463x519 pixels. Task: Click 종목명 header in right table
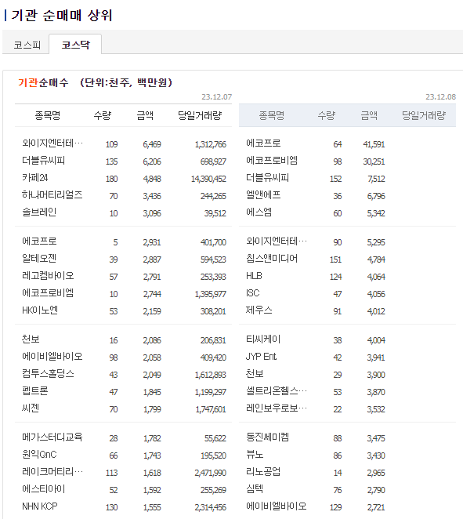coord(272,115)
